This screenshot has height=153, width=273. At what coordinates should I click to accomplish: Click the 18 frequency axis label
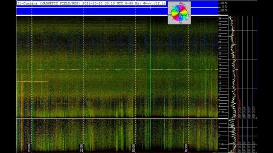(220, 65)
